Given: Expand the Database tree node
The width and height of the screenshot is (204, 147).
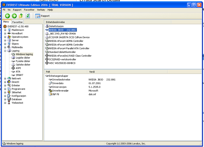Looking at the screenshot, I should 5,99.
